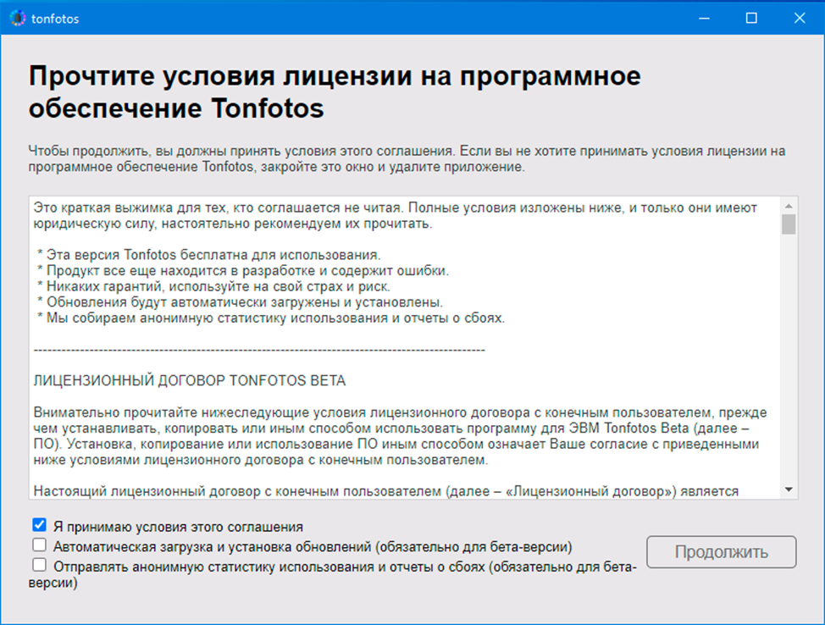Click the line '* Мы собираем анонимную статистику'
This screenshot has height=625, width=825.
271,318
